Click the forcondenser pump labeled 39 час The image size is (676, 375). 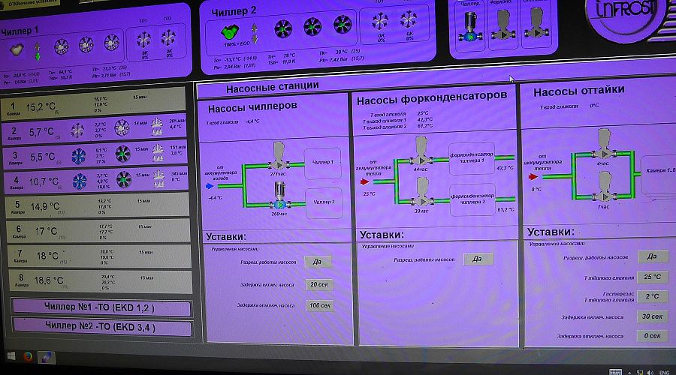[422, 192]
